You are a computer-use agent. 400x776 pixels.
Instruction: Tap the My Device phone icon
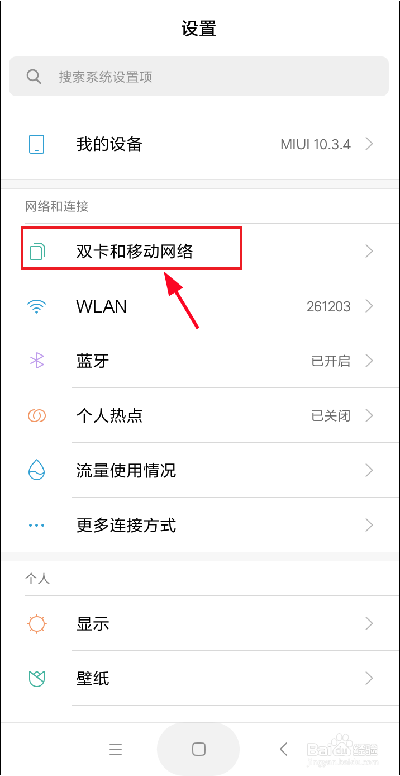pos(37,144)
